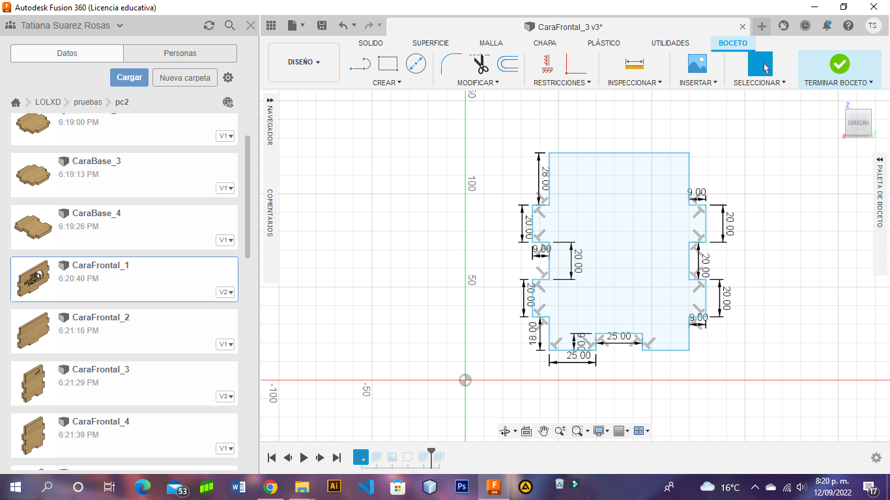Screen dimensions: 890x500
Task: Switch to the Personas tab
Action: [x=180, y=53]
